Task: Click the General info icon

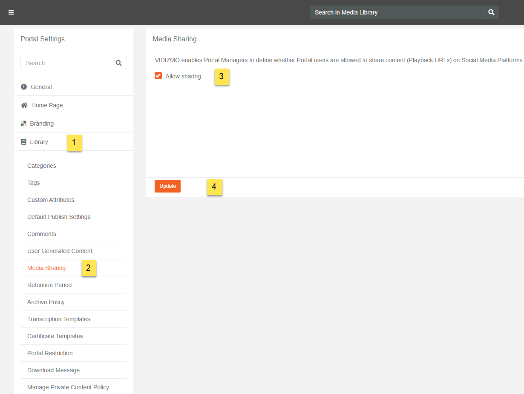Action: pos(24,87)
